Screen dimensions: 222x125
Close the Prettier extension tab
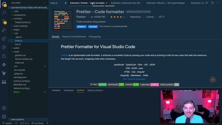106,3
